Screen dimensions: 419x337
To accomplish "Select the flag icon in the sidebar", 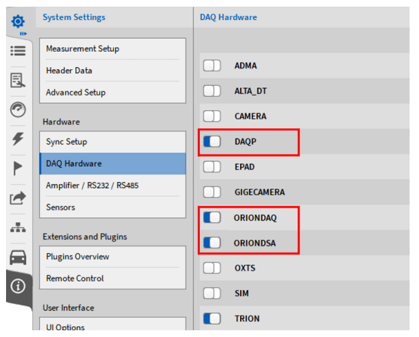I will point(18,168).
